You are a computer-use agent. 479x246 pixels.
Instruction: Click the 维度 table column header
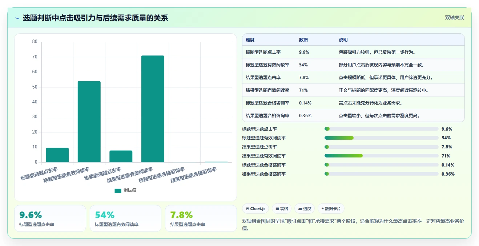coord(250,40)
